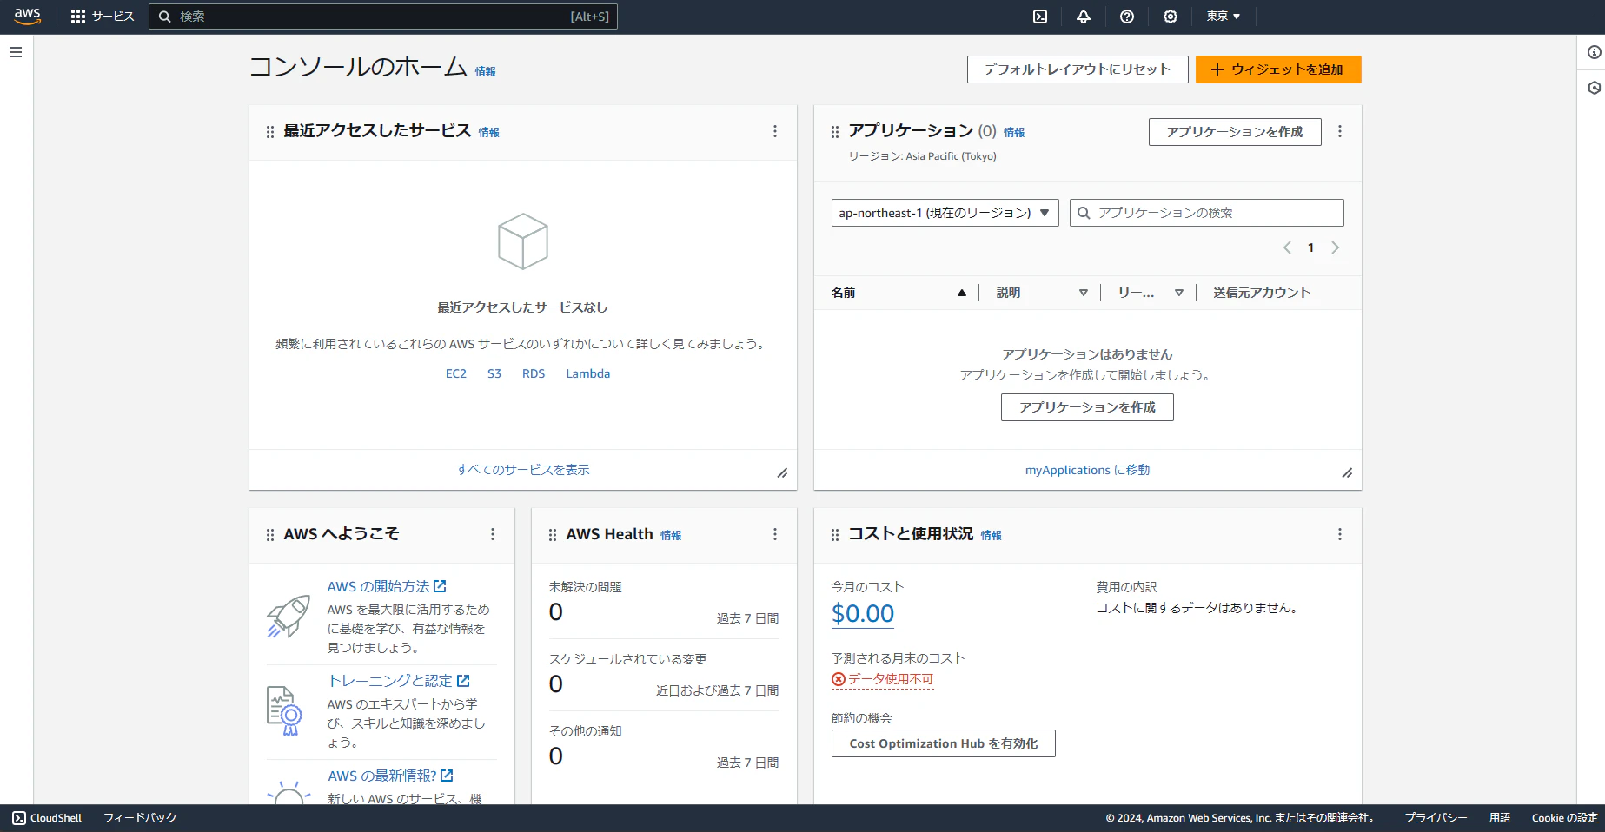Click resize handle of アプリケーション widget
Image resolution: width=1605 pixels, height=832 pixels.
pyautogui.click(x=1347, y=473)
